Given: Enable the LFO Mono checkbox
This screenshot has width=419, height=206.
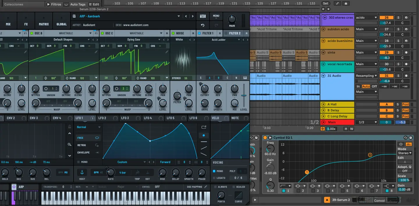Looking at the screenshot, I should [78, 162].
